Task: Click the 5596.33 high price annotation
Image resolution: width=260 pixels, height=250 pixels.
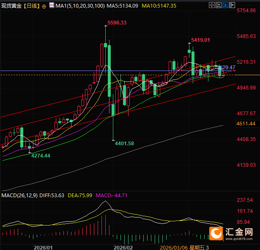Action: [x=117, y=22]
